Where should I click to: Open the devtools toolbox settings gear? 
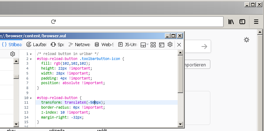click(170, 44)
